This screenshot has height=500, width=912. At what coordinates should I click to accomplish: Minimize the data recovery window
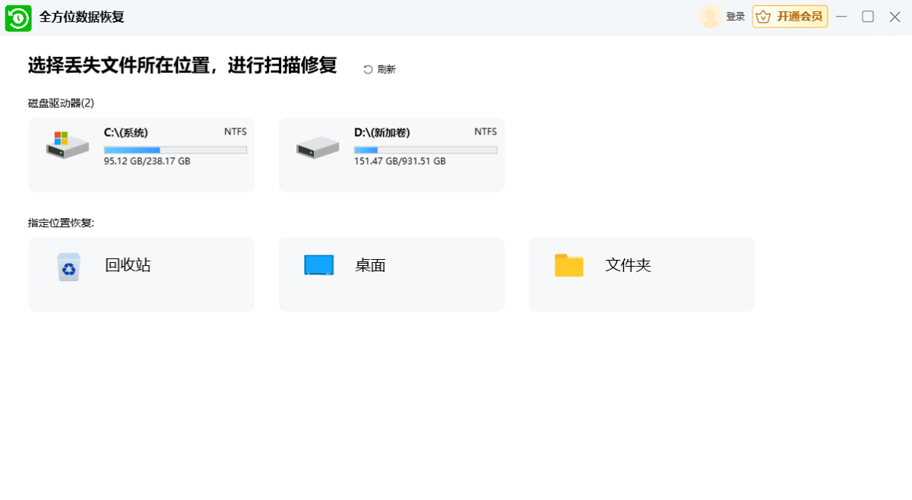841,17
